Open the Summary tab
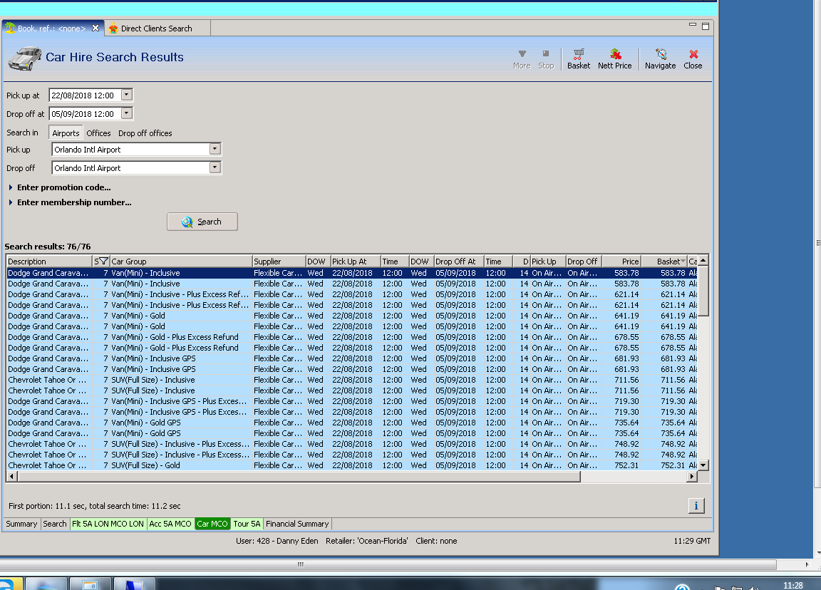The image size is (821, 590). (x=21, y=524)
